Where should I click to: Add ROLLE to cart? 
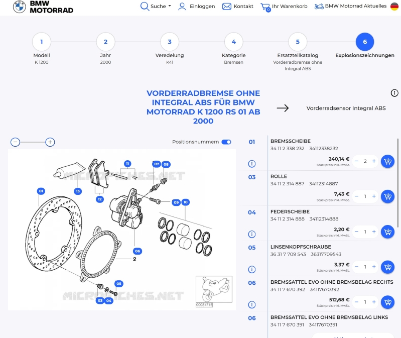(388, 196)
